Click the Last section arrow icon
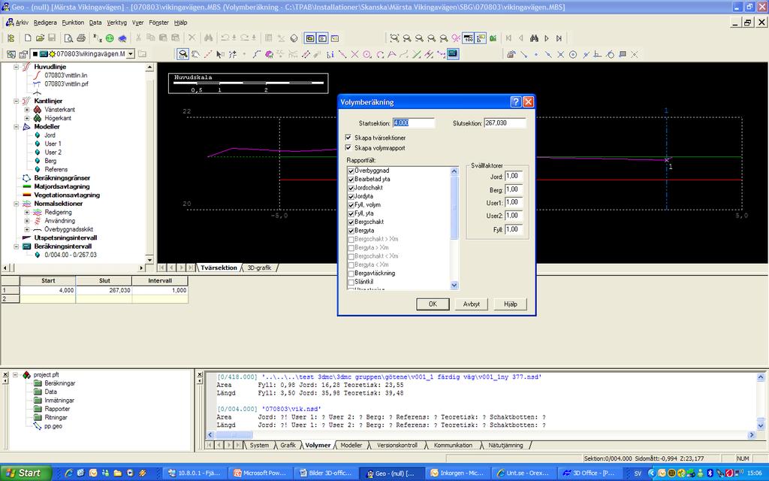Viewport: 769px width, 481px height. pos(559,38)
